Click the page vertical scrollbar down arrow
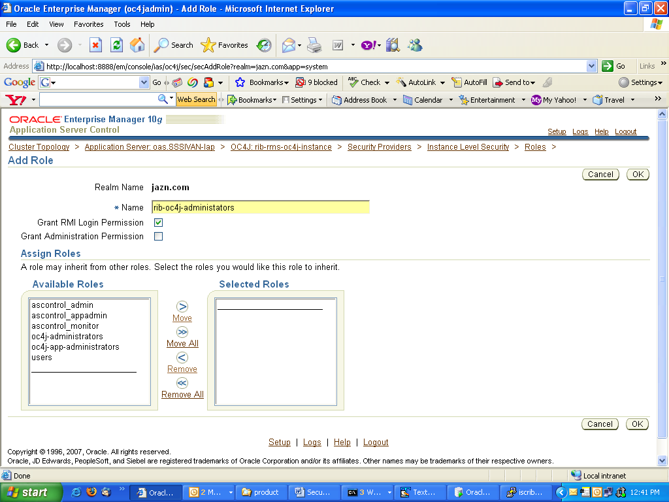The width and height of the screenshot is (669, 502). 662,461
